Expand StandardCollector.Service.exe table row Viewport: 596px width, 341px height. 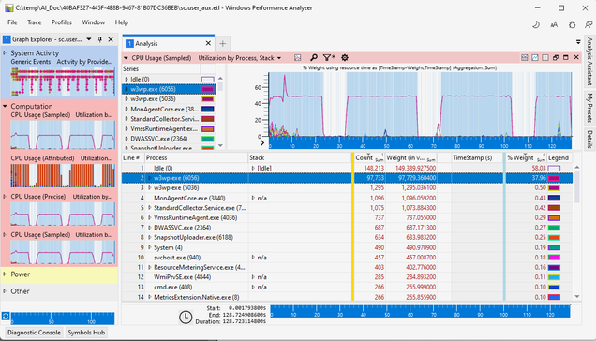(150, 208)
